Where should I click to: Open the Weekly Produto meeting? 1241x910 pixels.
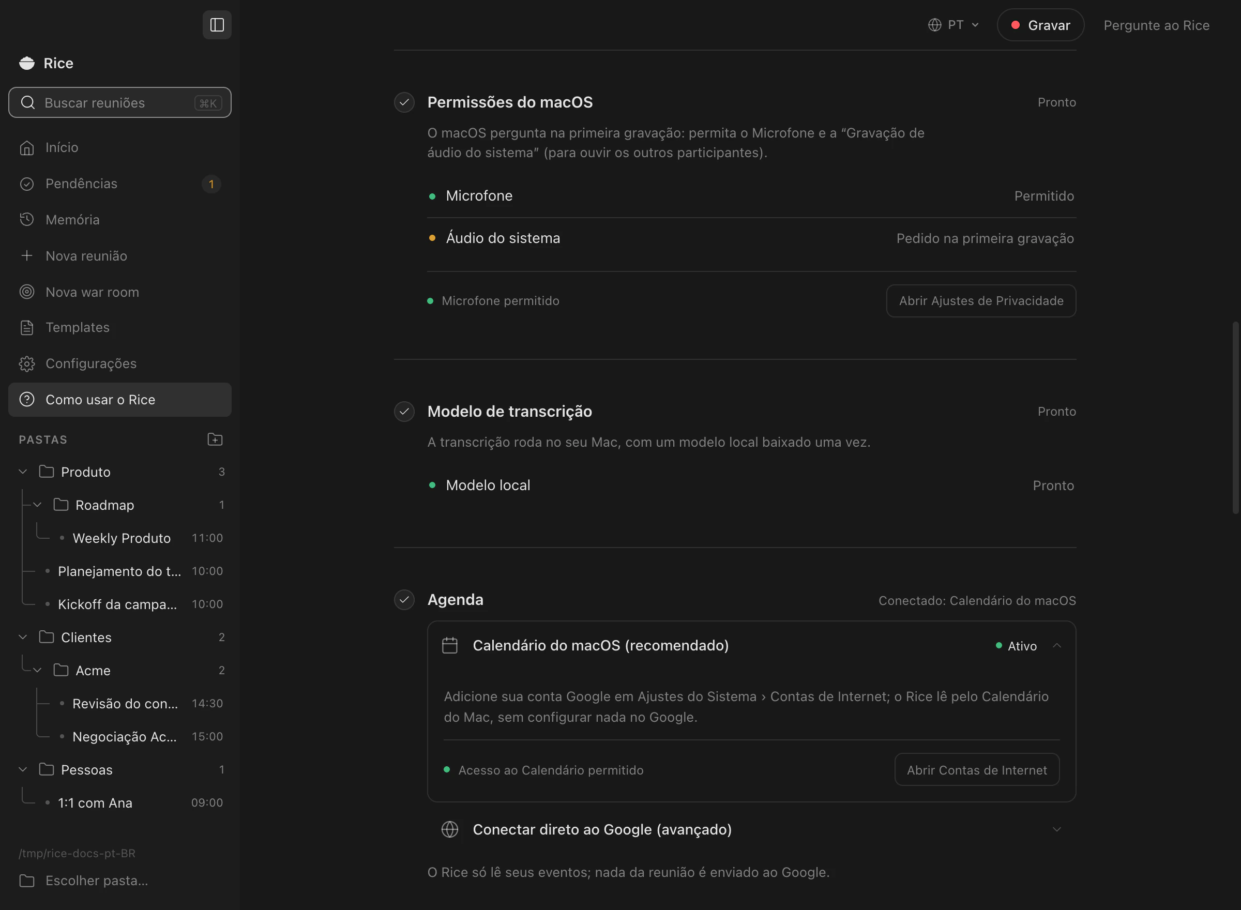[122, 538]
